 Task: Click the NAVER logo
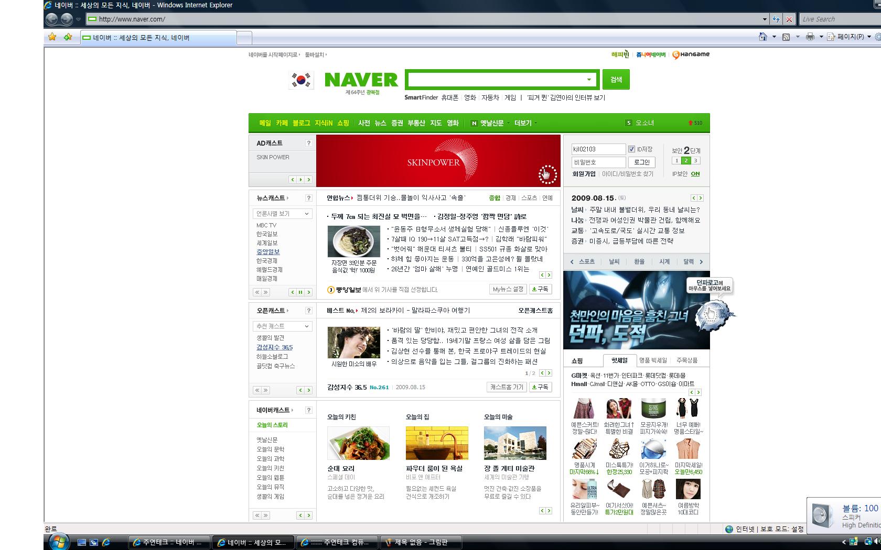[x=361, y=80]
